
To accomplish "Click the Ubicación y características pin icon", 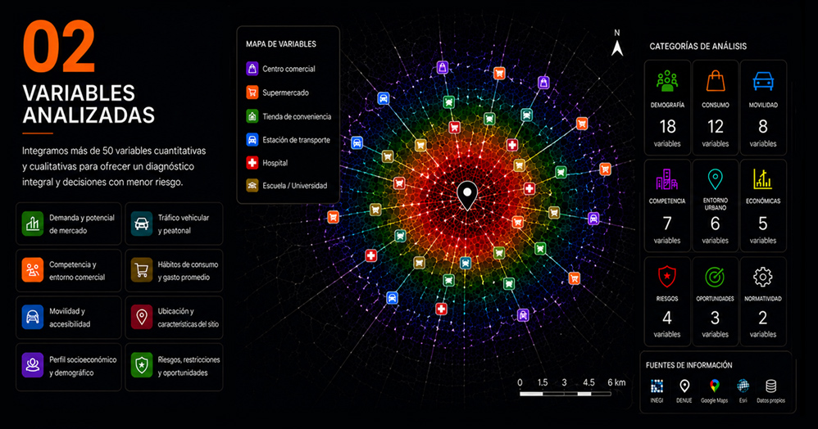I will click(141, 317).
